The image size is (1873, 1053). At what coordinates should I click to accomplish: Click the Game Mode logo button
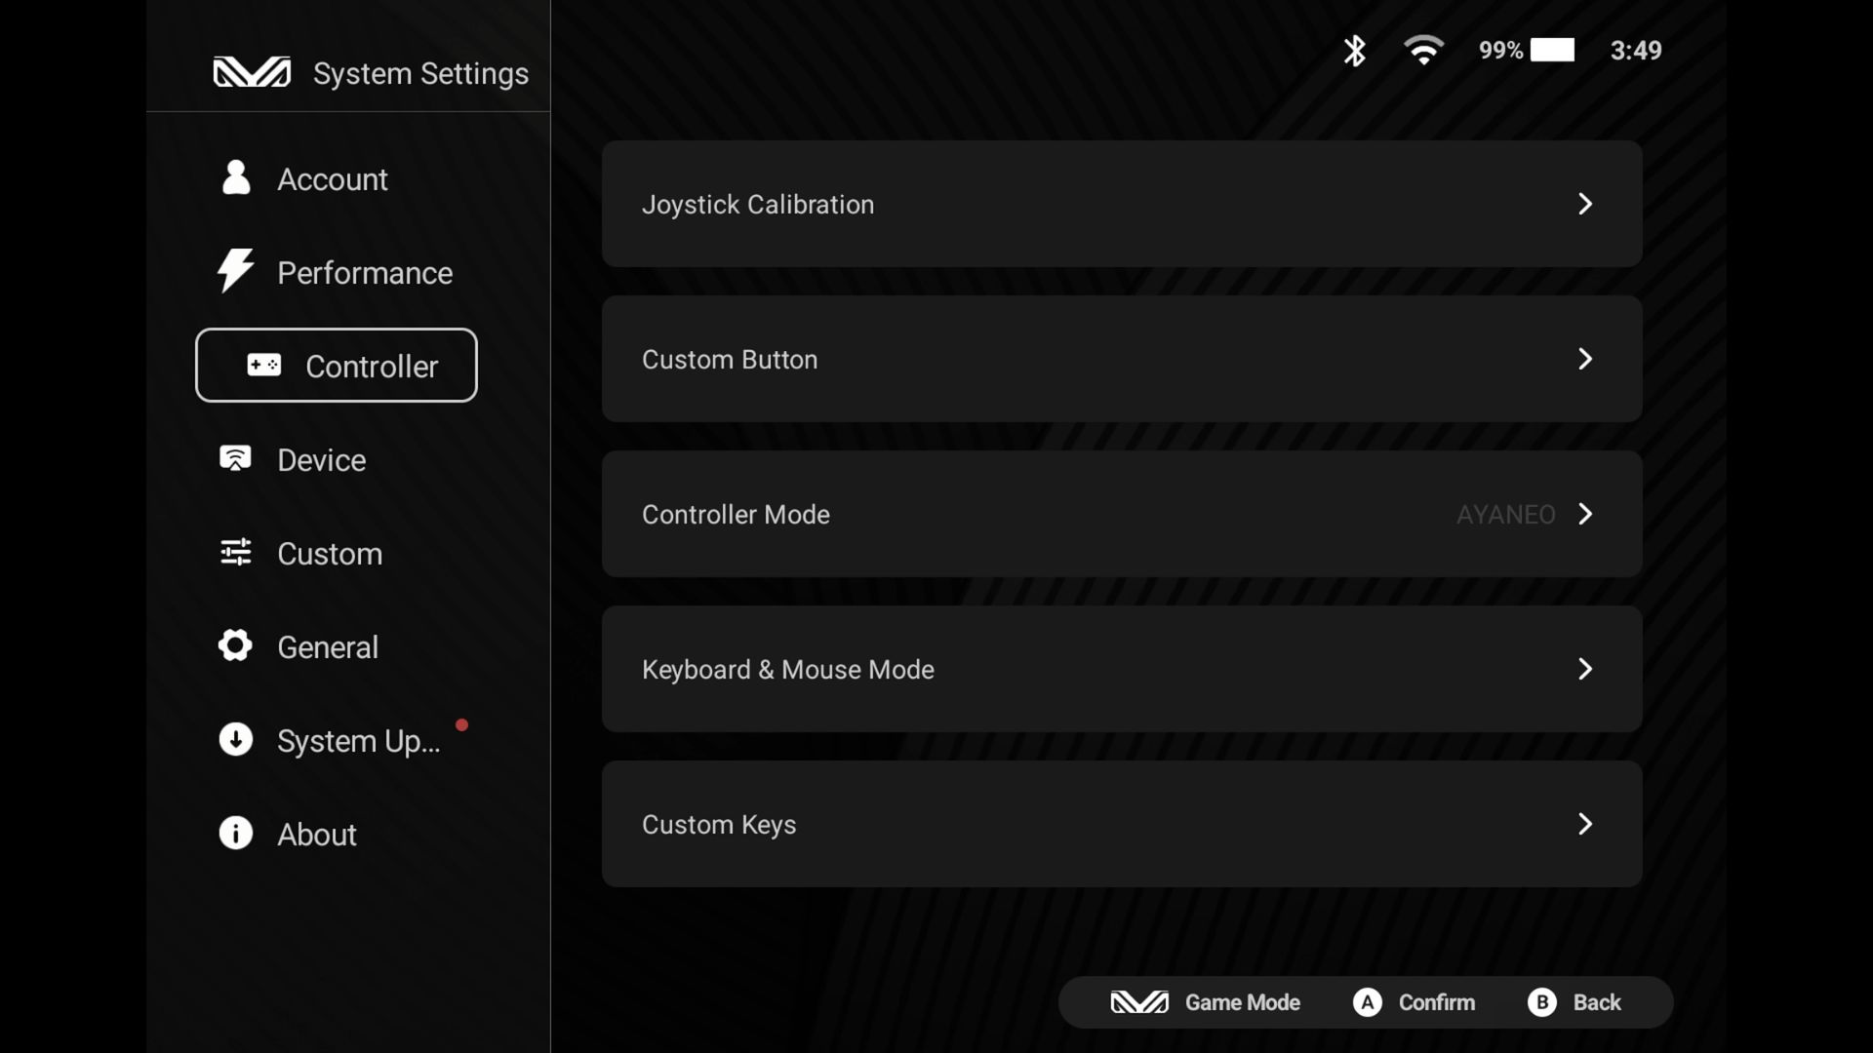[x=1139, y=1002]
